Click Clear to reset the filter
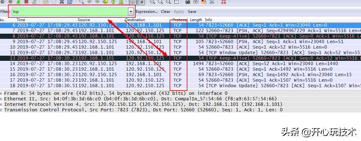 pos(165,12)
